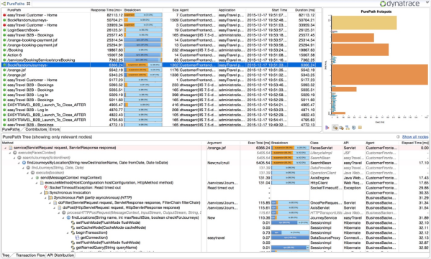Collapse the Synchronous Invocation node

(41, 193)
